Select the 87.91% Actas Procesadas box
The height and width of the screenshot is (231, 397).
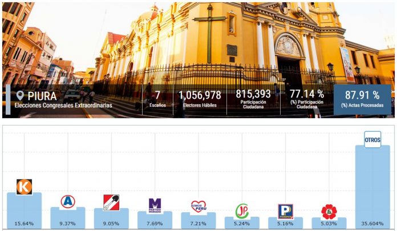point(362,99)
